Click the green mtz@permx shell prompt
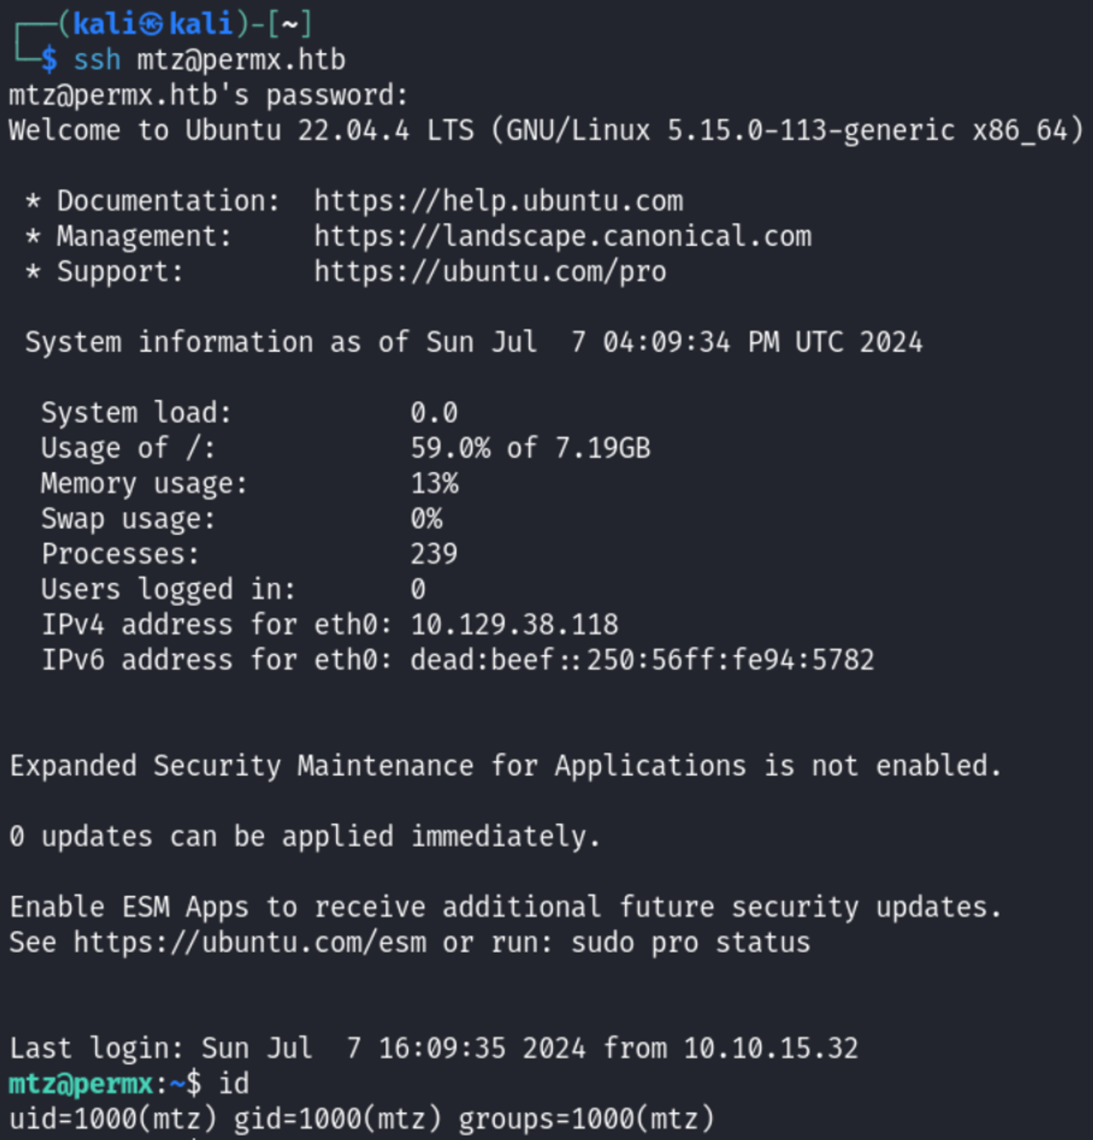 tap(81, 1084)
